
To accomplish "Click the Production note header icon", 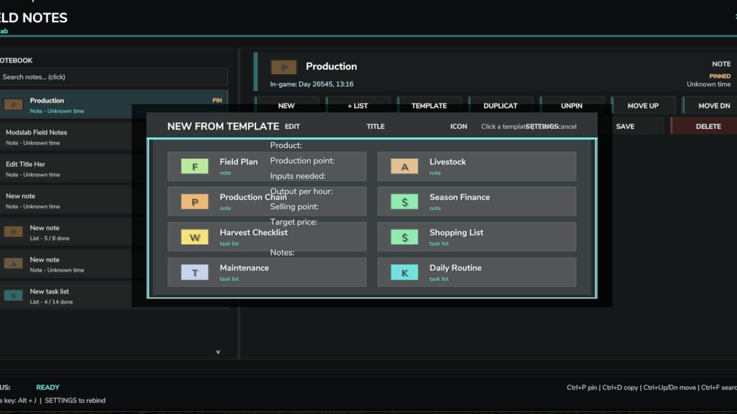I will point(284,68).
